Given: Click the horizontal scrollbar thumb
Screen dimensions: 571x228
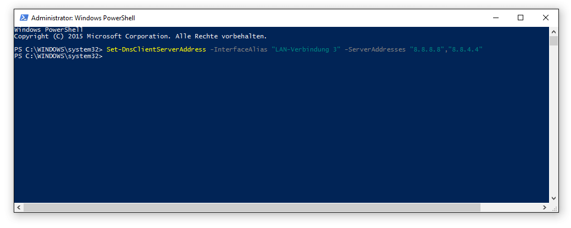Looking at the screenshot, I should [252, 208].
